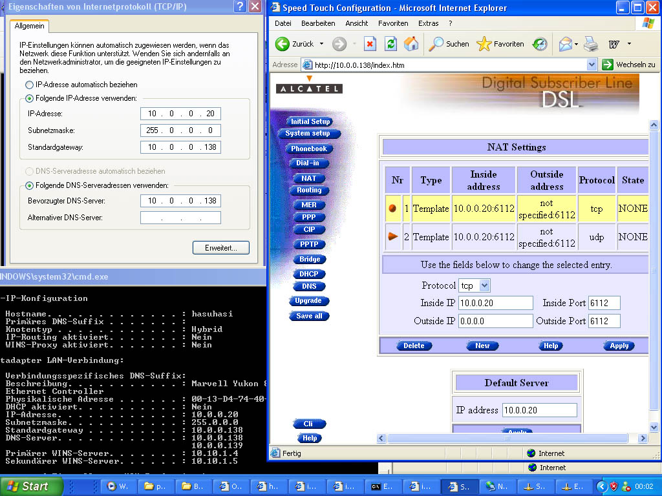Screen dimensions: 662x496
Task: Click the green refresh page icon
Action: pos(391,44)
